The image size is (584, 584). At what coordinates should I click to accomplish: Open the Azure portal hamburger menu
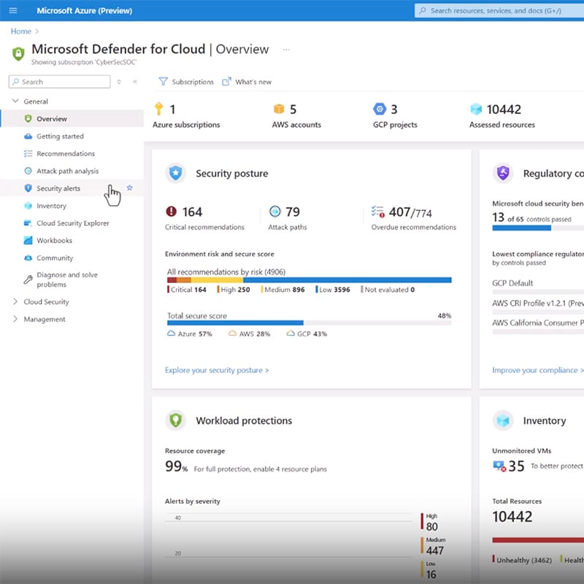click(12, 10)
